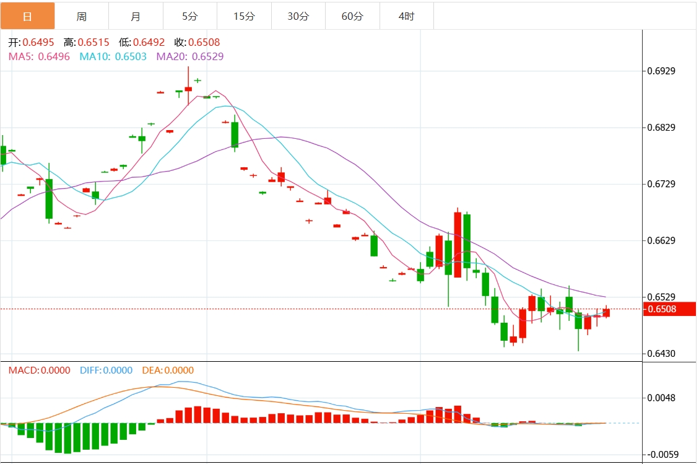Click the high price value 0.6515
Screen dimensions: 699x464
pos(93,42)
